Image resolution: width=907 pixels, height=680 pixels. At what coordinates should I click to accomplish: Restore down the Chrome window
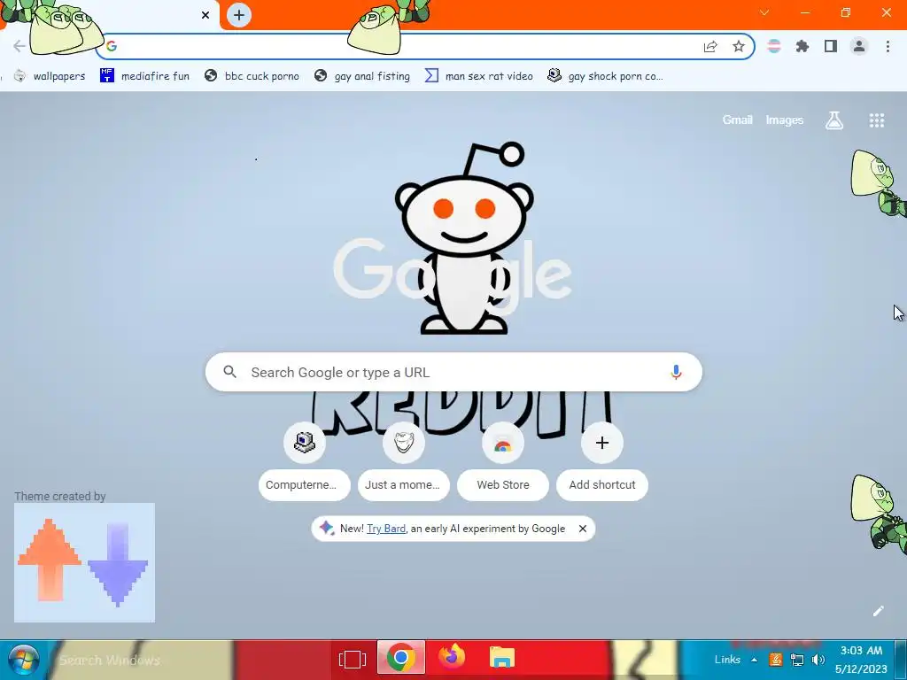846,12
